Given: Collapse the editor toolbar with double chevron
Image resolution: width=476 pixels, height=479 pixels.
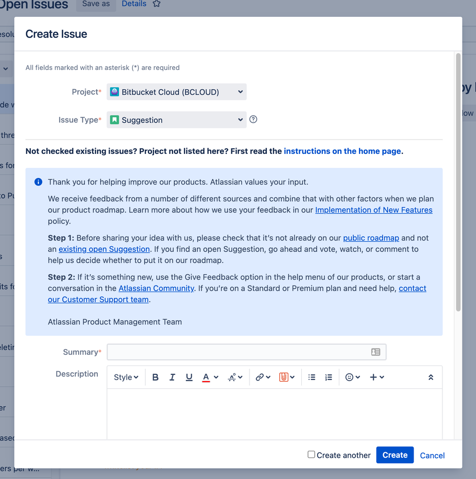Looking at the screenshot, I should (431, 377).
